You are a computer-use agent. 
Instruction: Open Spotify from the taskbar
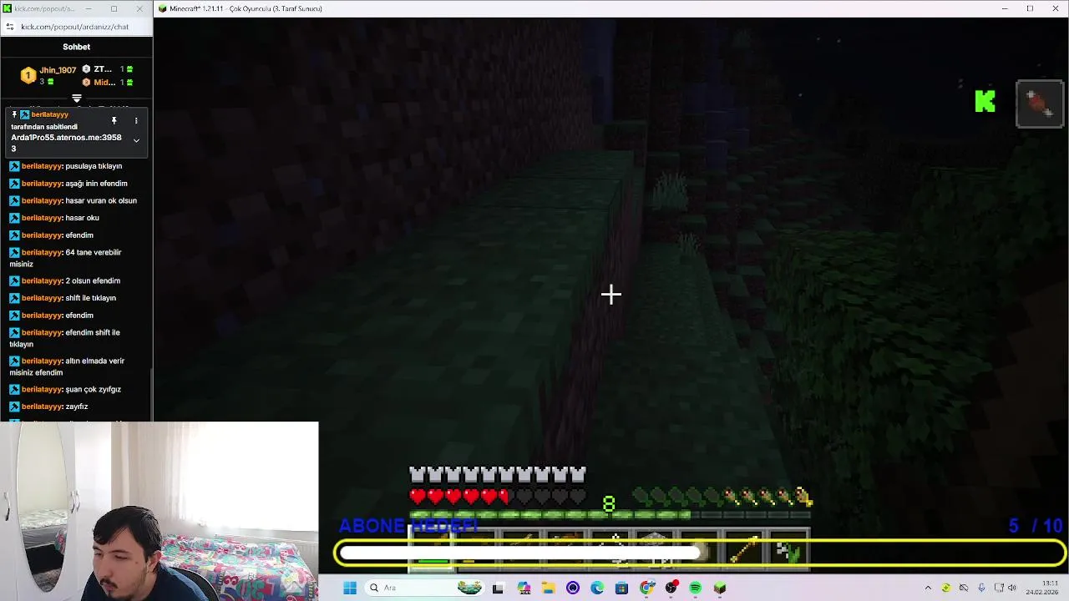(x=695, y=588)
